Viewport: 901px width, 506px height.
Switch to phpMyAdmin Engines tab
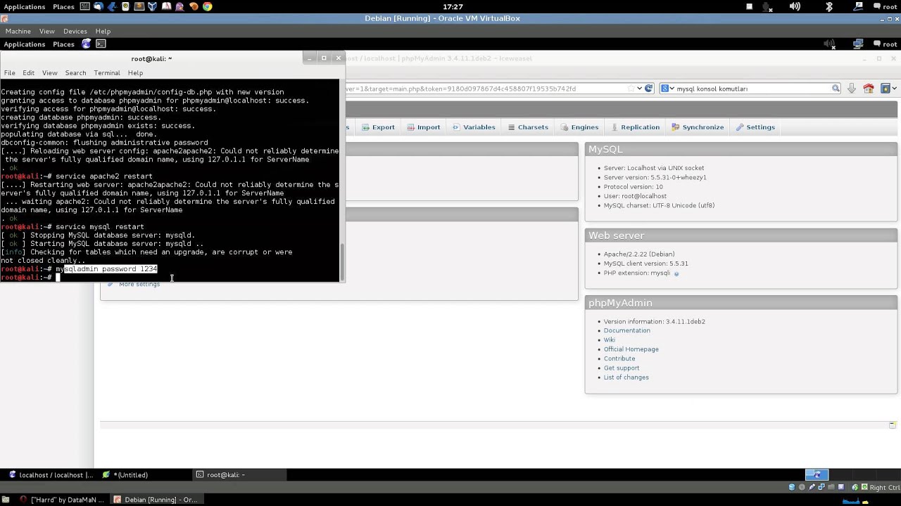579,127
